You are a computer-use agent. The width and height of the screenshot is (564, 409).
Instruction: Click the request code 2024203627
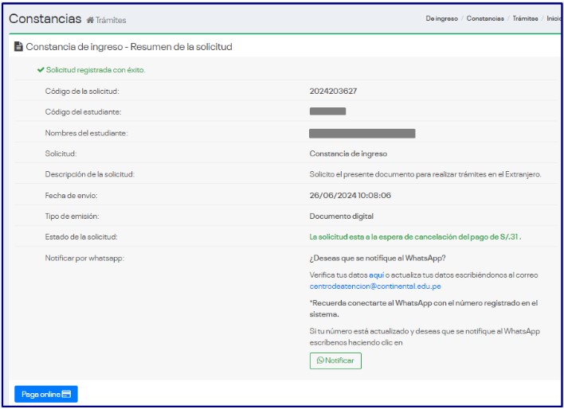[333, 91]
